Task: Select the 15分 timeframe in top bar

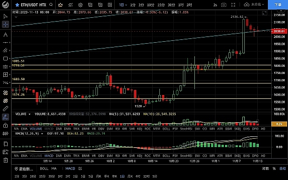Action: pos(161,5)
